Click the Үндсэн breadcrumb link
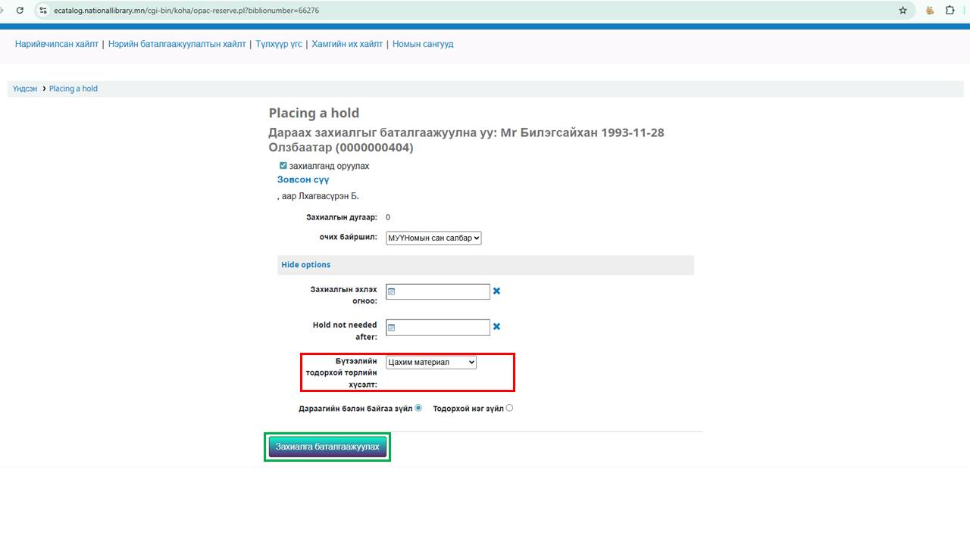Image resolution: width=970 pixels, height=545 pixels. 25,89
